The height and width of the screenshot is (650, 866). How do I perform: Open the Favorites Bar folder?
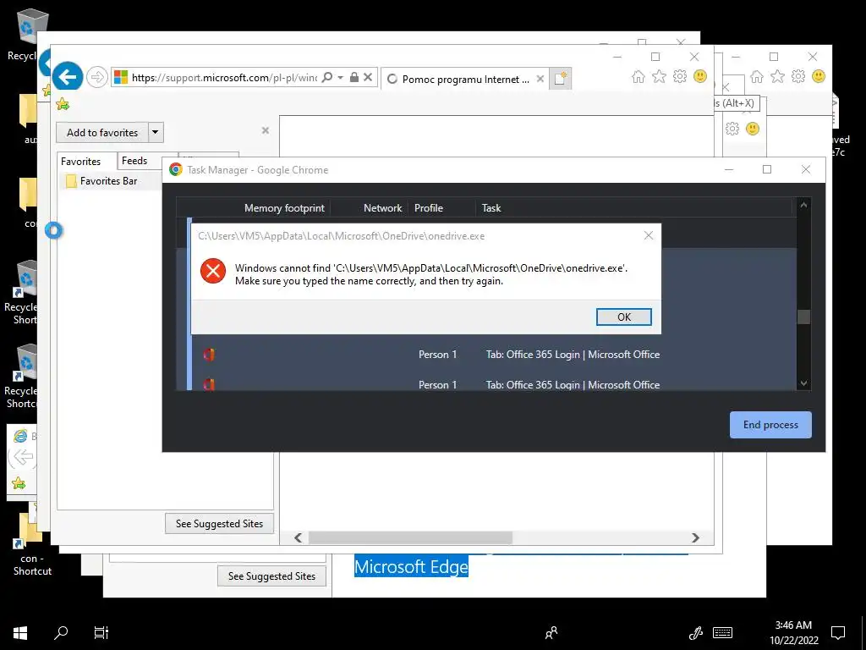[108, 181]
